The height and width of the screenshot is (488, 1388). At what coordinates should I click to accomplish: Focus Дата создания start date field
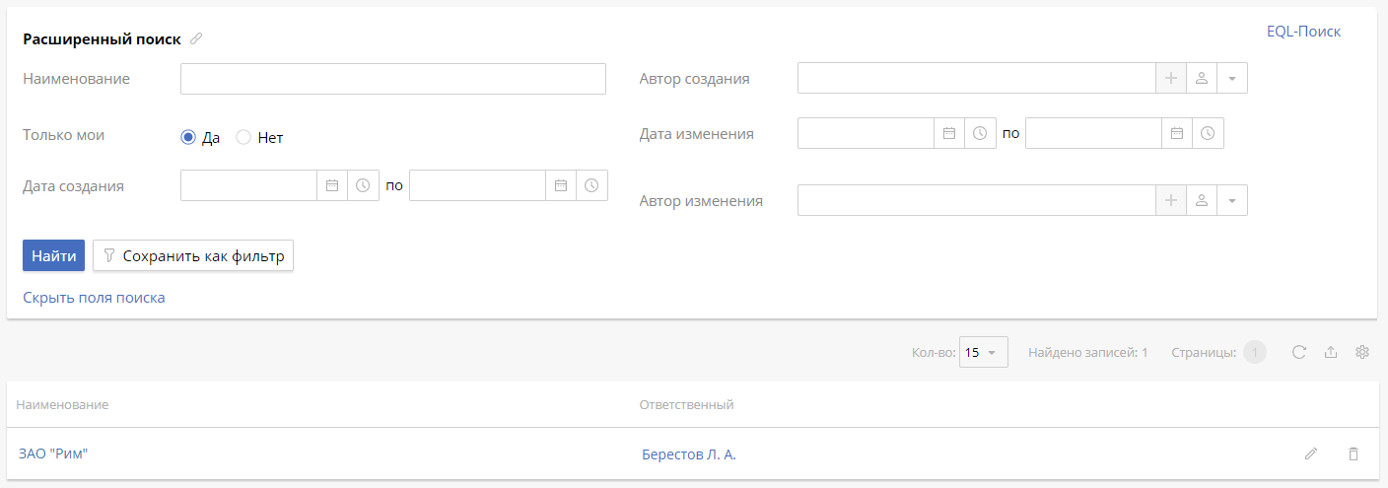(249, 185)
